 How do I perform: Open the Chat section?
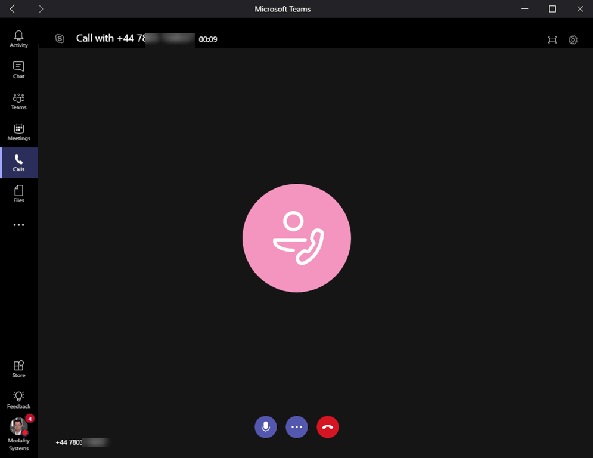click(x=18, y=70)
